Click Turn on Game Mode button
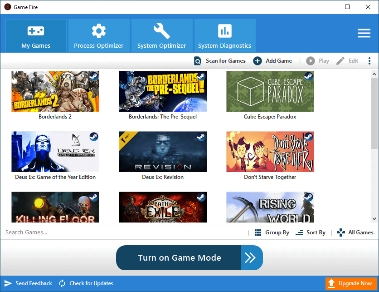 pos(178,258)
